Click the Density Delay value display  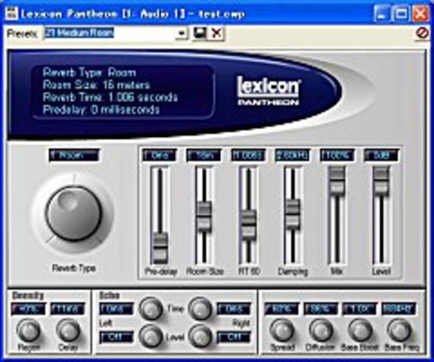click(68, 309)
